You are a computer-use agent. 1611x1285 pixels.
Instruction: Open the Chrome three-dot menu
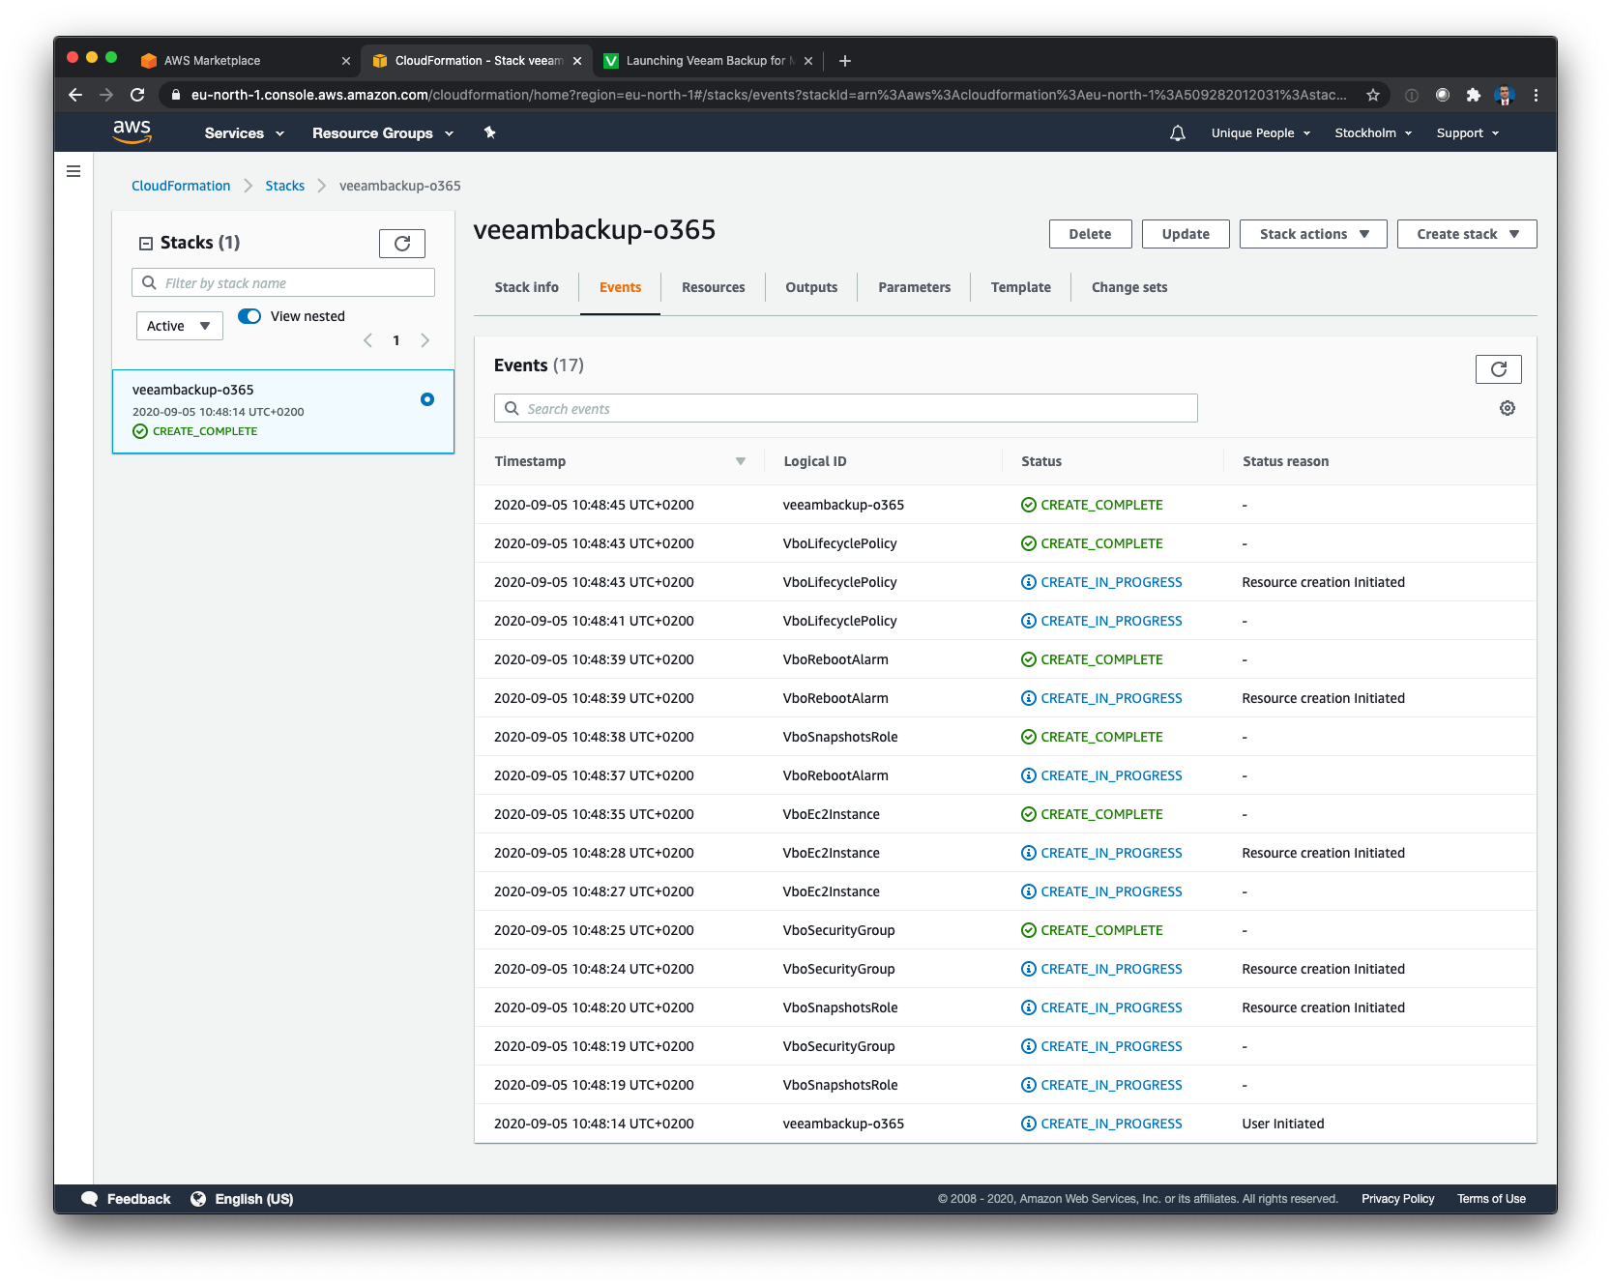click(x=1536, y=95)
